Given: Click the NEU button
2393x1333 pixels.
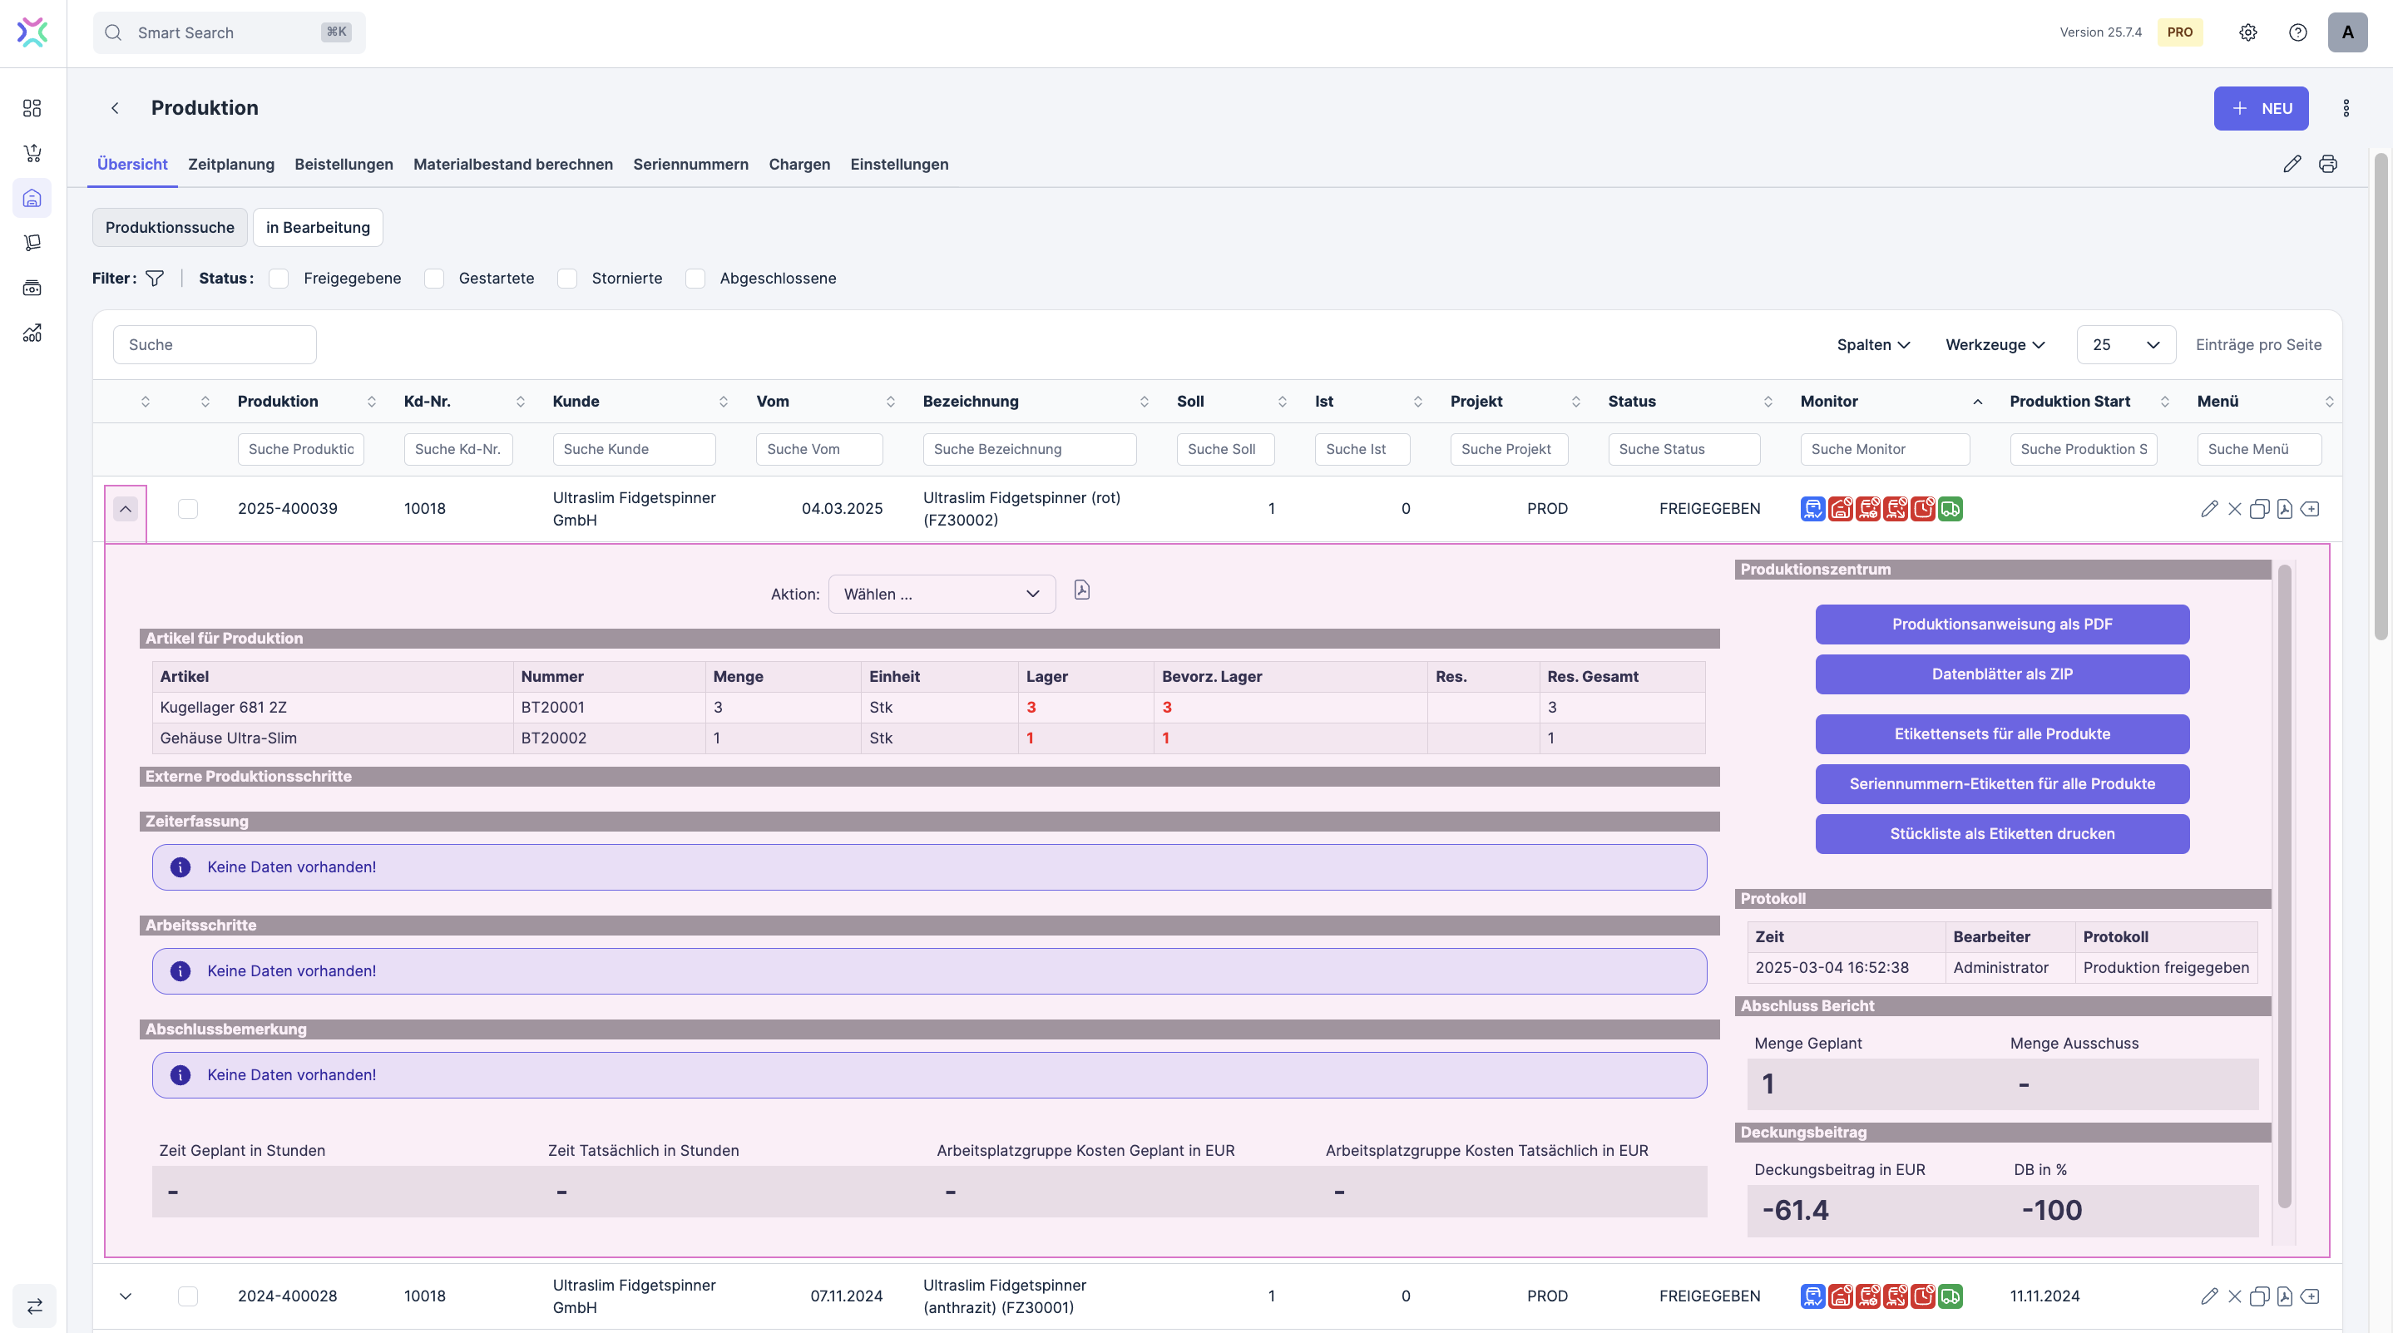Looking at the screenshot, I should point(2260,109).
